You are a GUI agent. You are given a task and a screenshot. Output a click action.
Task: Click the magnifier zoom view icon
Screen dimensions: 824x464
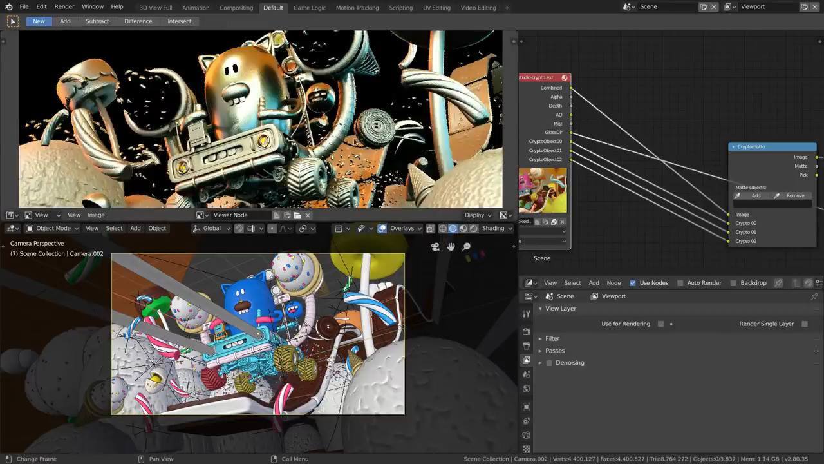(467, 246)
